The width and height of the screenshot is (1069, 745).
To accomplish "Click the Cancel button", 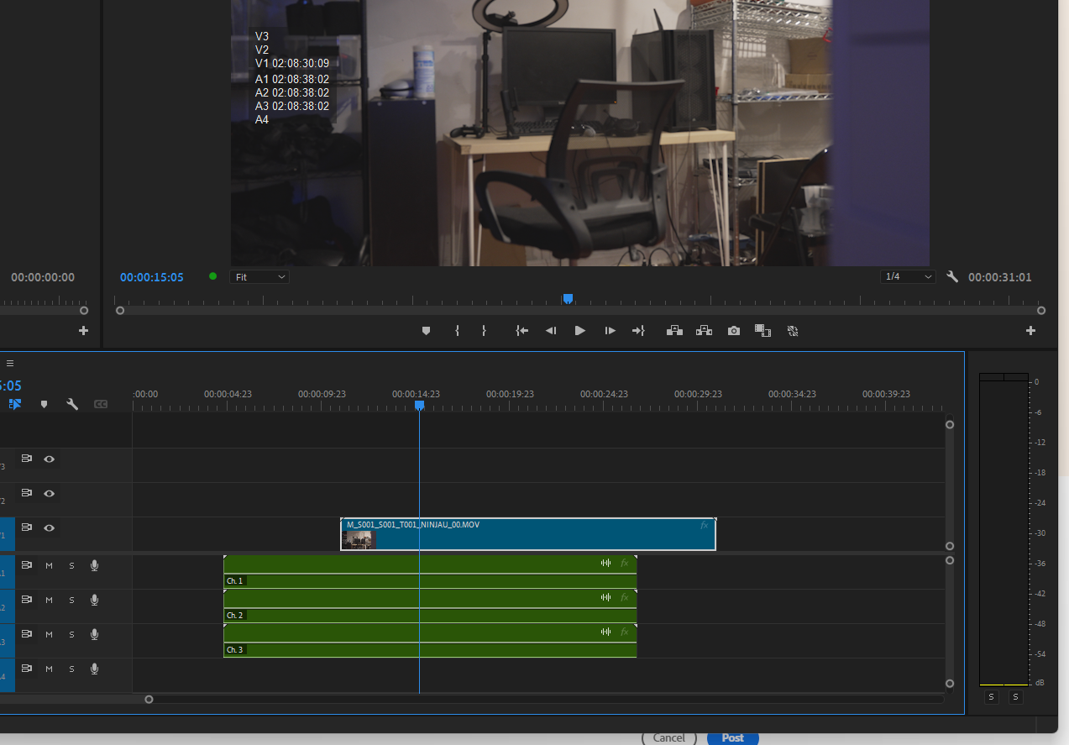I will click(668, 737).
